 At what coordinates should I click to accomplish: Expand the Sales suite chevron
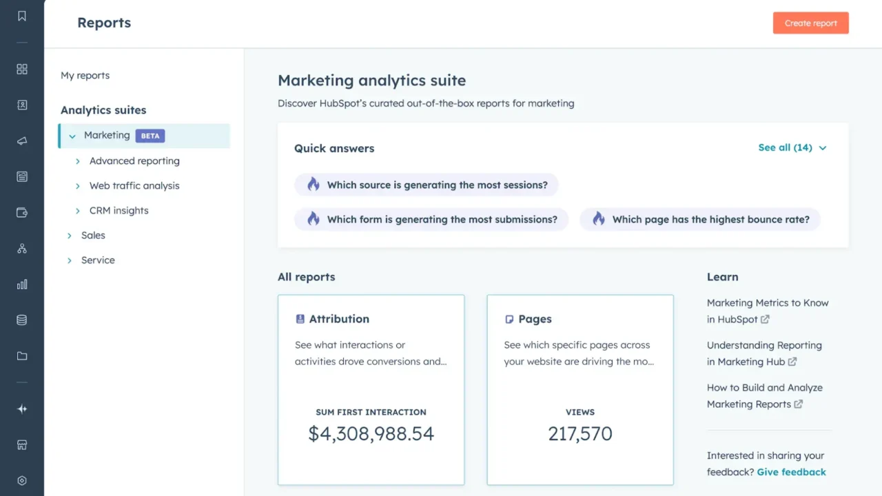pyautogui.click(x=69, y=236)
